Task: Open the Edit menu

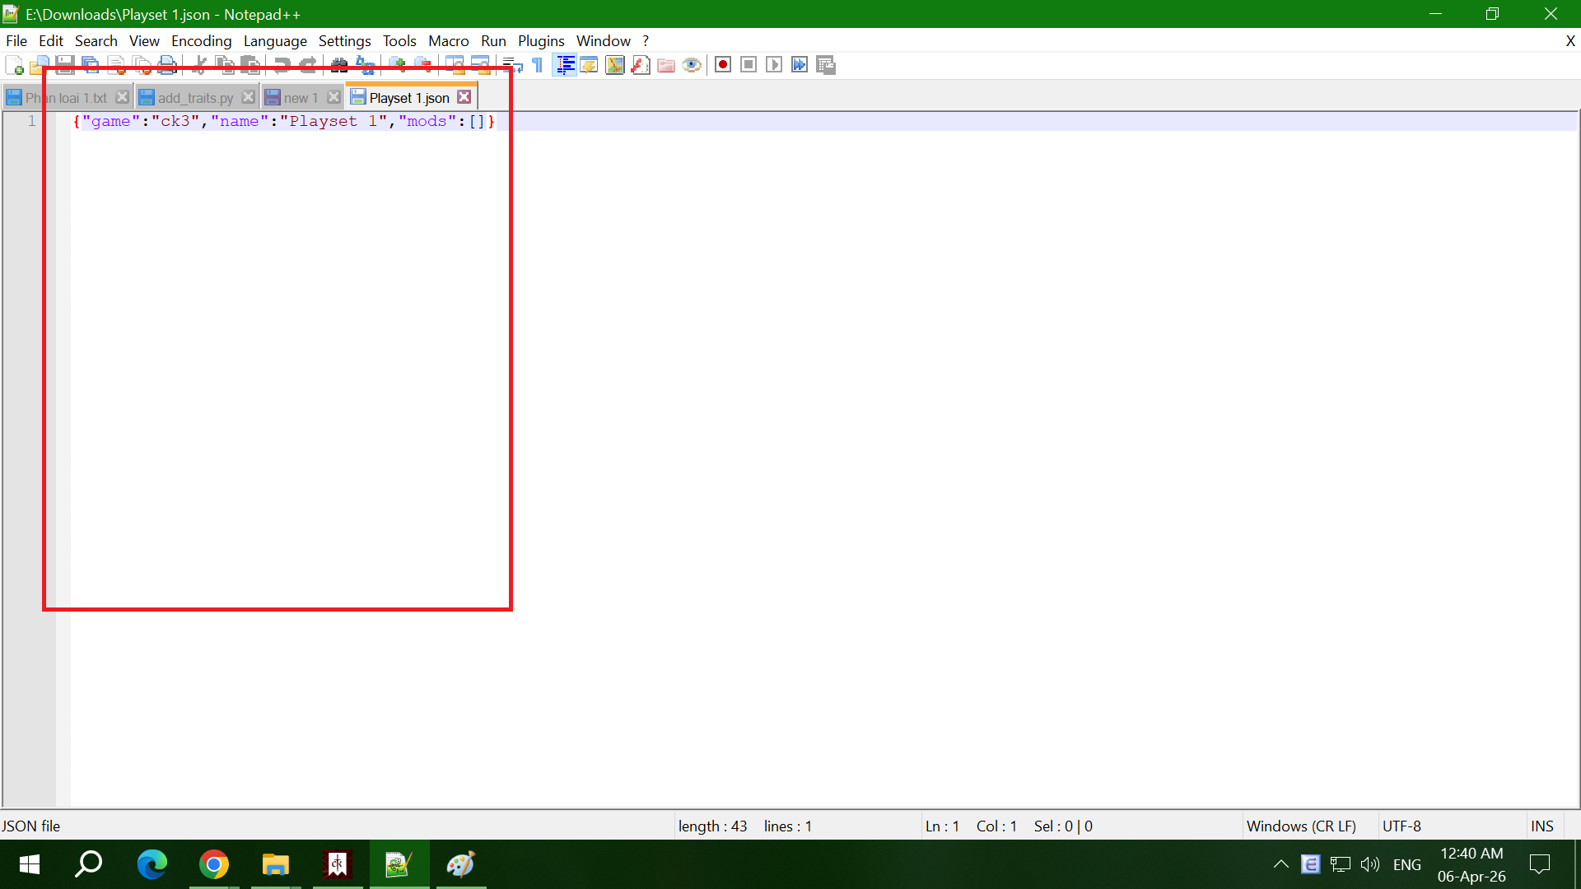Action: (51, 41)
